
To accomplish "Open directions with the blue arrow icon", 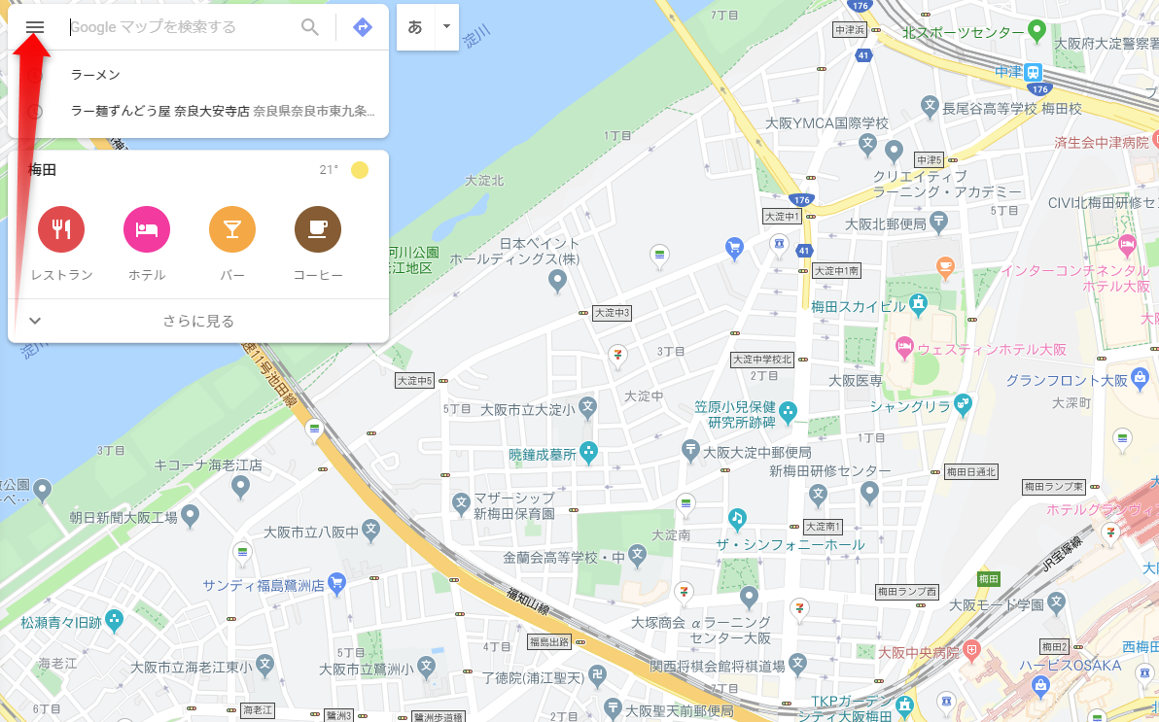I will [x=362, y=27].
